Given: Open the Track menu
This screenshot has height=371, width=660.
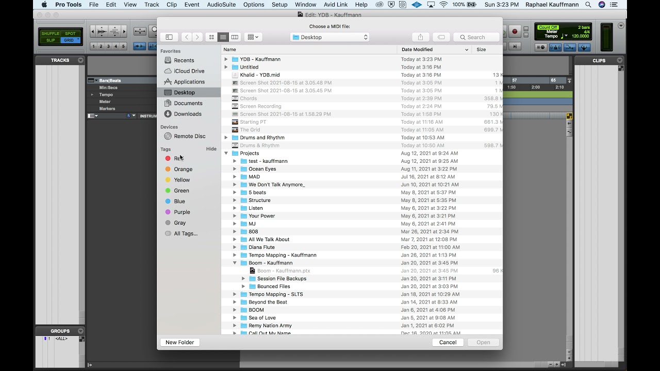Looking at the screenshot, I should [152, 5].
